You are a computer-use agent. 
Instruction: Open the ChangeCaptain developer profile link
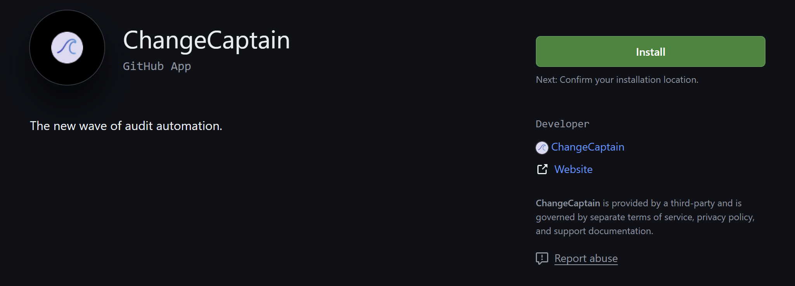(x=587, y=147)
